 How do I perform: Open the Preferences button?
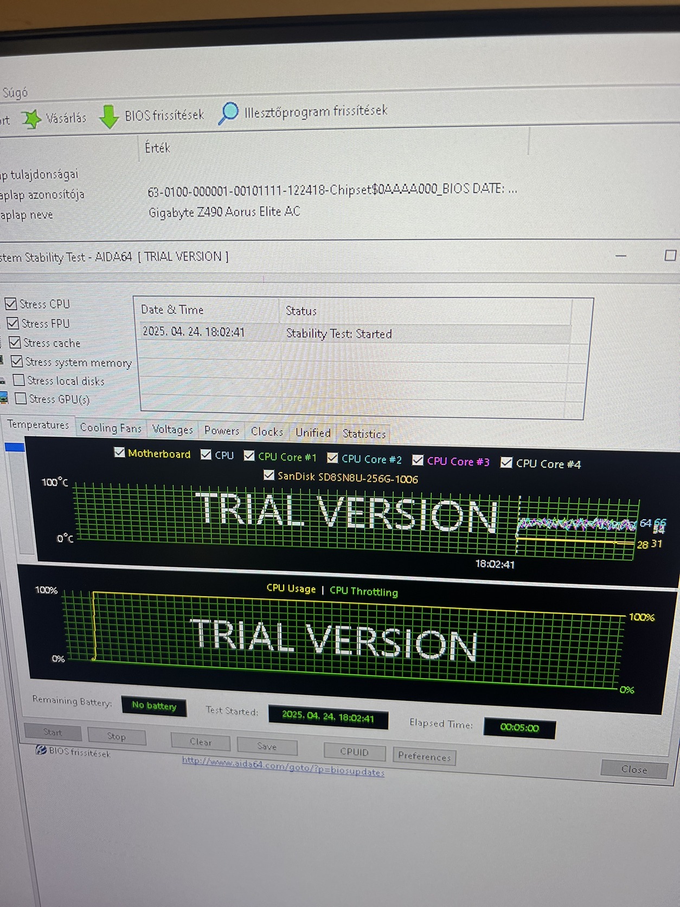pyautogui.click(x=424, y=756)
